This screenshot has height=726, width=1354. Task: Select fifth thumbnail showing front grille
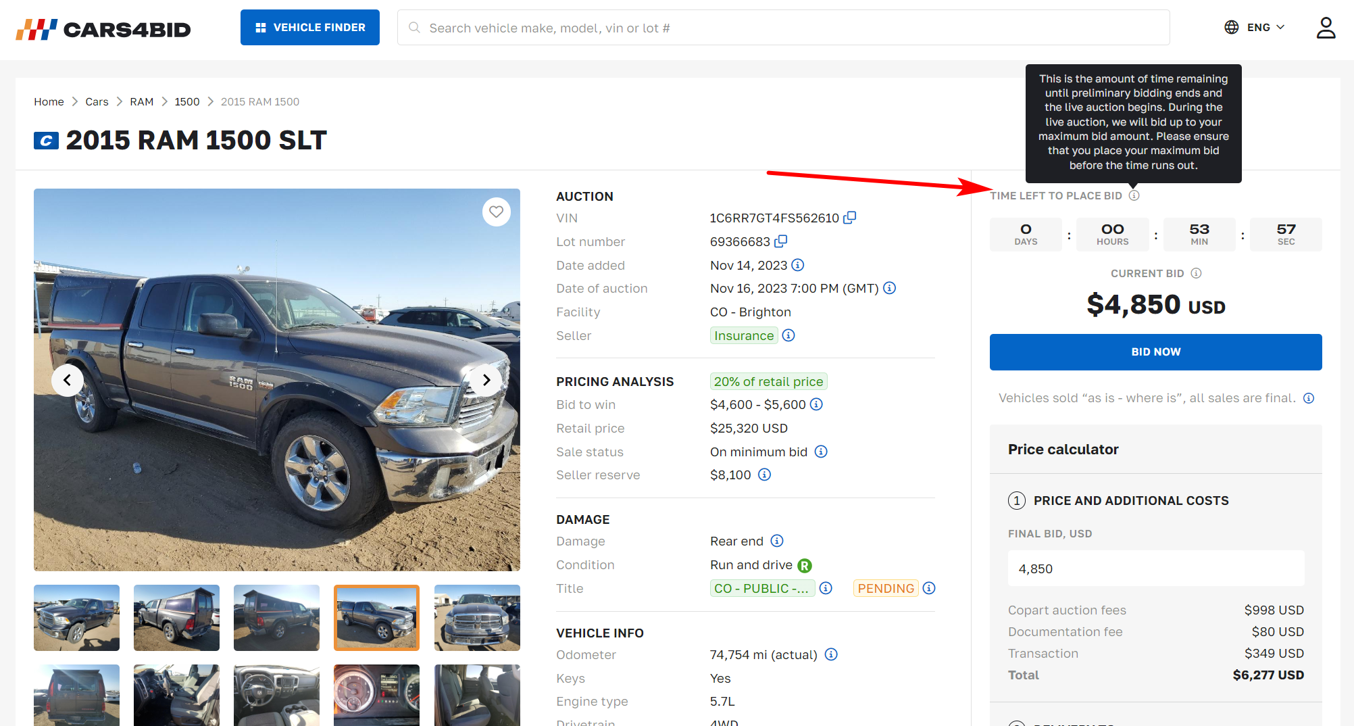(477, 618)
